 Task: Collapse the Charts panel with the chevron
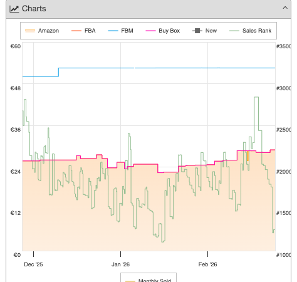pos(285,8)
